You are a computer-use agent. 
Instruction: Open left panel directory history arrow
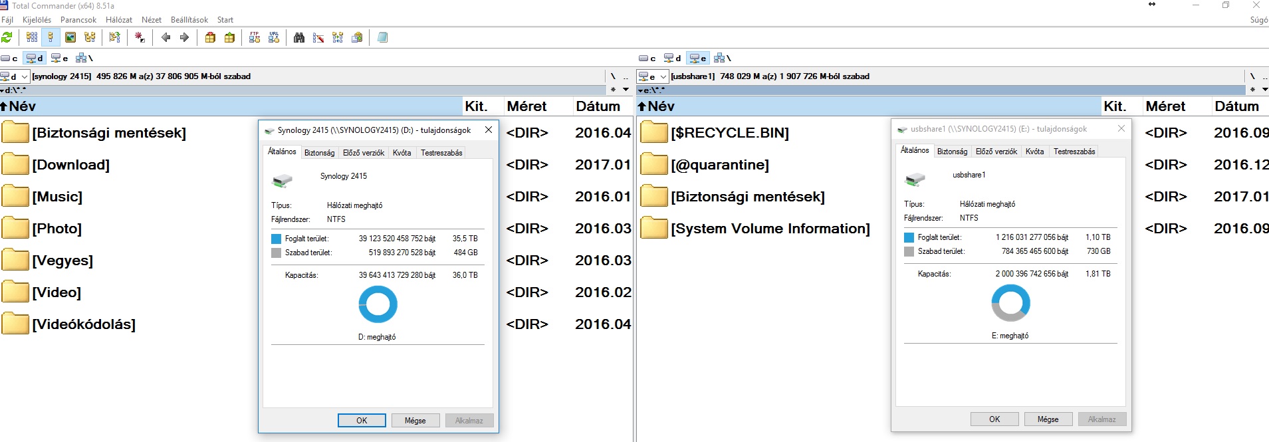point(626,90)
